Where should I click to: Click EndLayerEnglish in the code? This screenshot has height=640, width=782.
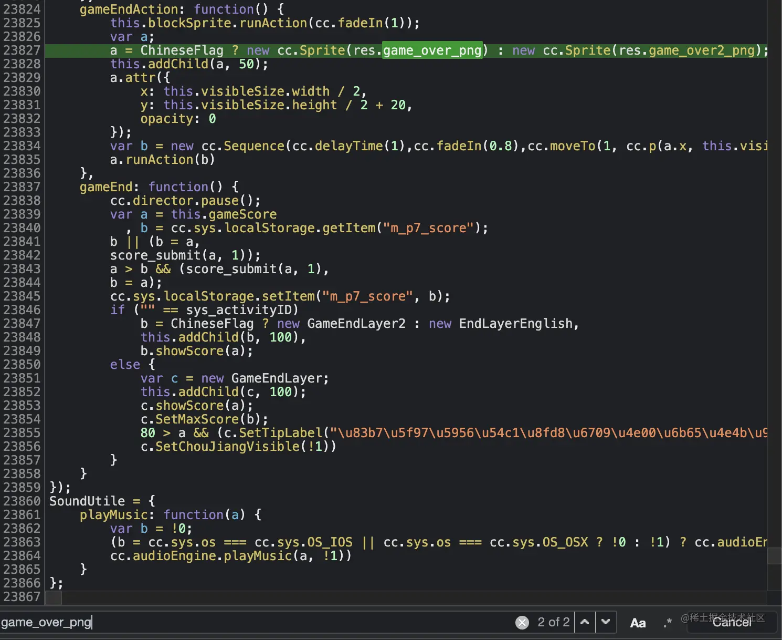click(516, 324)
